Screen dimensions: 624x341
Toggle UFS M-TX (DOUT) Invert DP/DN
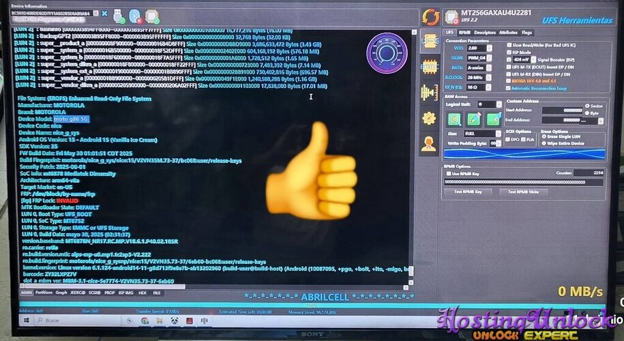(x=509, y=67)
